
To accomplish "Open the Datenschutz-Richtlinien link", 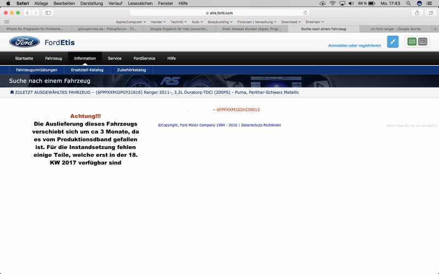I will (x=261, y=125).
